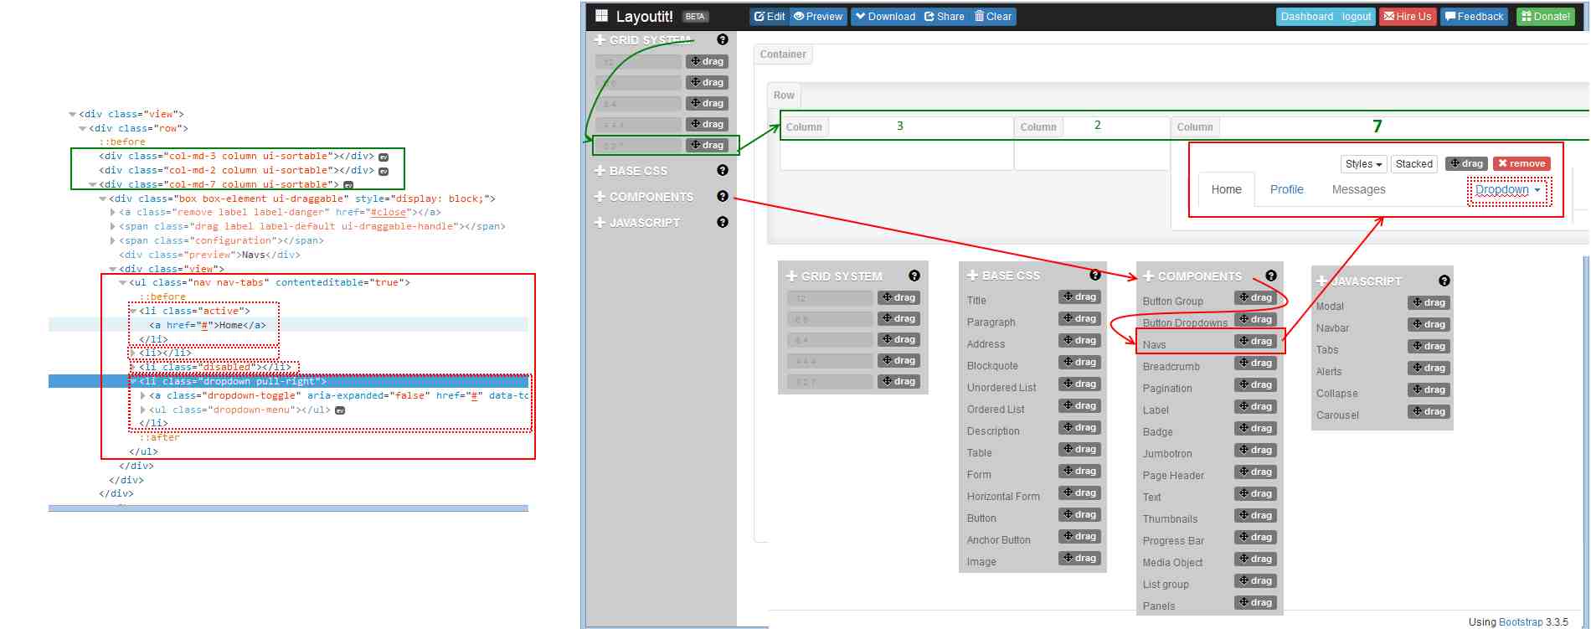
Task: Grab the drag handle for Pagination
Action: [1255, 384]
